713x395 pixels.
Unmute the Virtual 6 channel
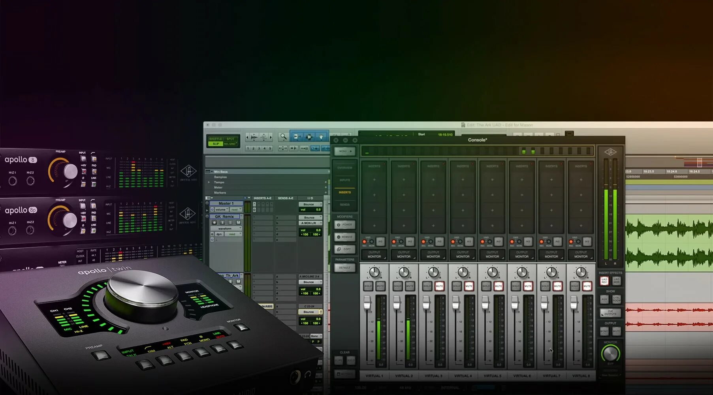(528, 286)
